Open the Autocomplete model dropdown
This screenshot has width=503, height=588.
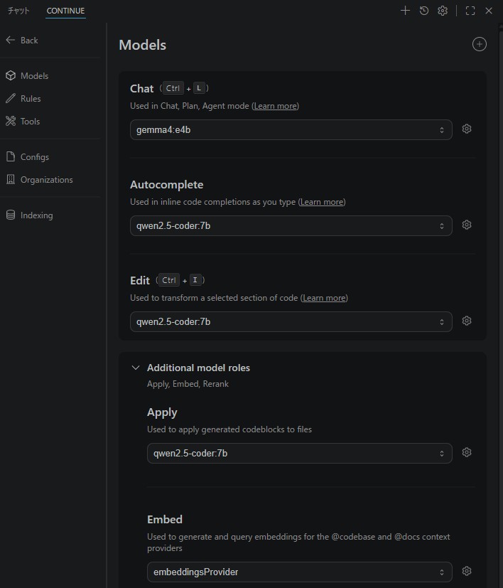coord(291,226)
